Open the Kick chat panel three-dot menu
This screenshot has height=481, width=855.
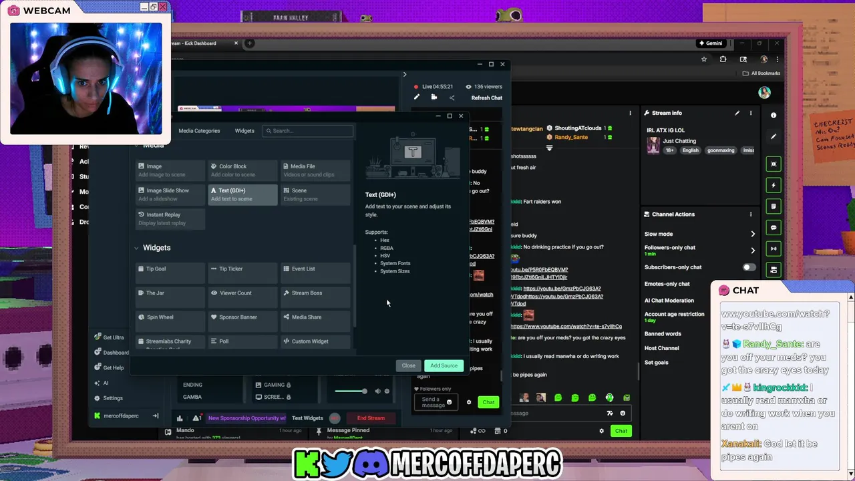point(630,113)
